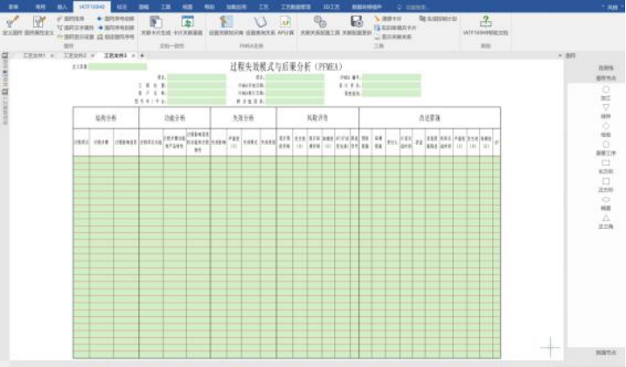The width and height of the screenshot is (626, 367).
Task: Open 图符属性定义 tool
Action: (x=38, y=21)
